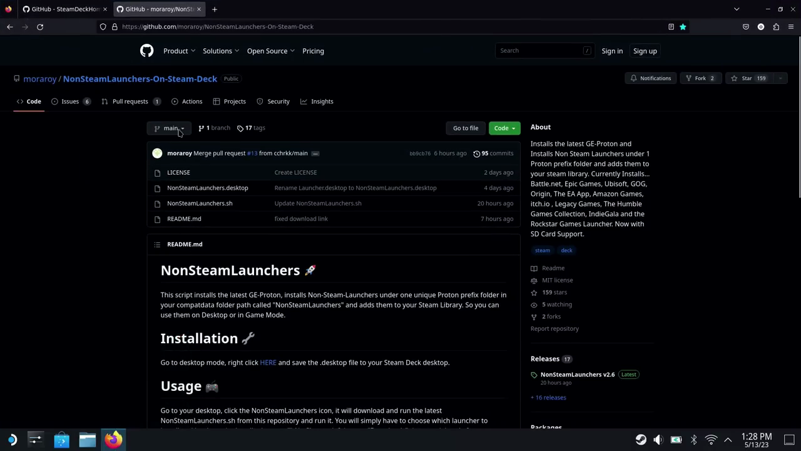801x451 pixels.
Task: Click the Bluetooth tray icon
Action: 693,440
